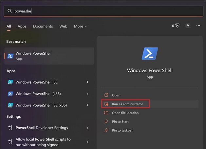This screenshot has height=149, width=206.
Task: Switch to the All tab
Action: 9,26
